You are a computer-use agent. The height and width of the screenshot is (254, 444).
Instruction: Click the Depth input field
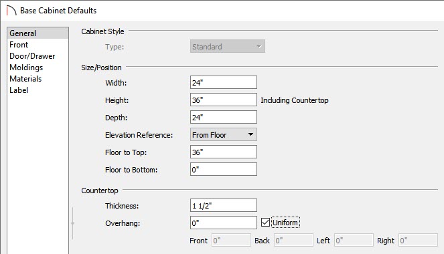click(224, 117)
